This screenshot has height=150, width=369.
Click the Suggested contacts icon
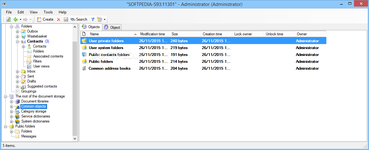coord(23,87)
